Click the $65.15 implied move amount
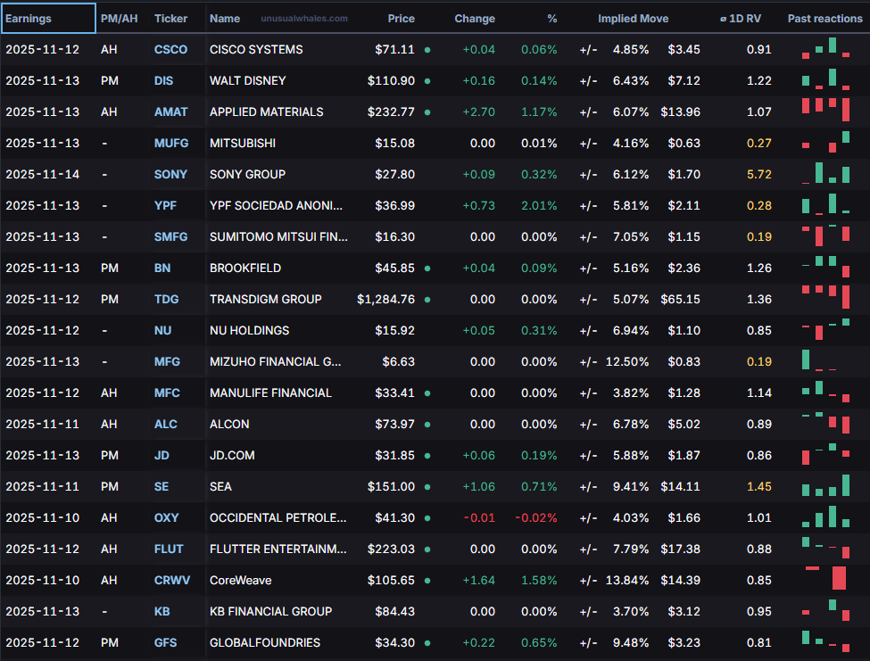Image resolution: width=870 pixels, height=661 pixels. click(x=680, y=300)
